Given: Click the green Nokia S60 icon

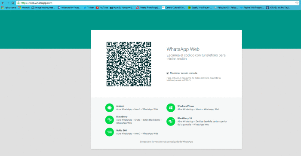Looking at the screenshot, I should pos(109,132).
